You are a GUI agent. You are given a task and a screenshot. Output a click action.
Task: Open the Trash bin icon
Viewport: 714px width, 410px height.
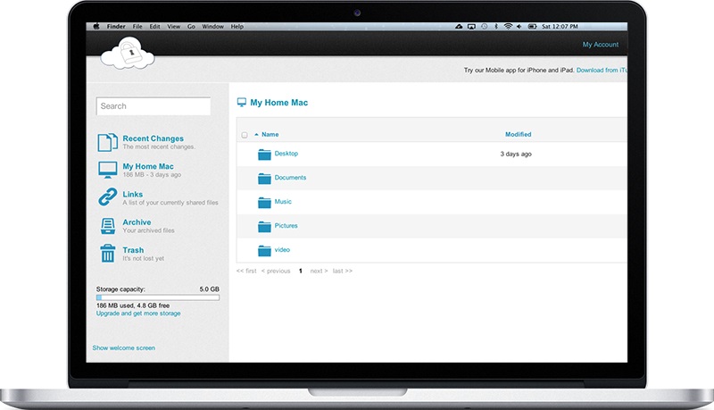coord(107,254)
